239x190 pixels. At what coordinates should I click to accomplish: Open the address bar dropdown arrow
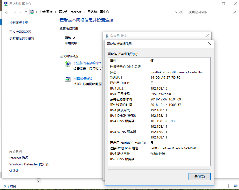[x=176, y=12]
